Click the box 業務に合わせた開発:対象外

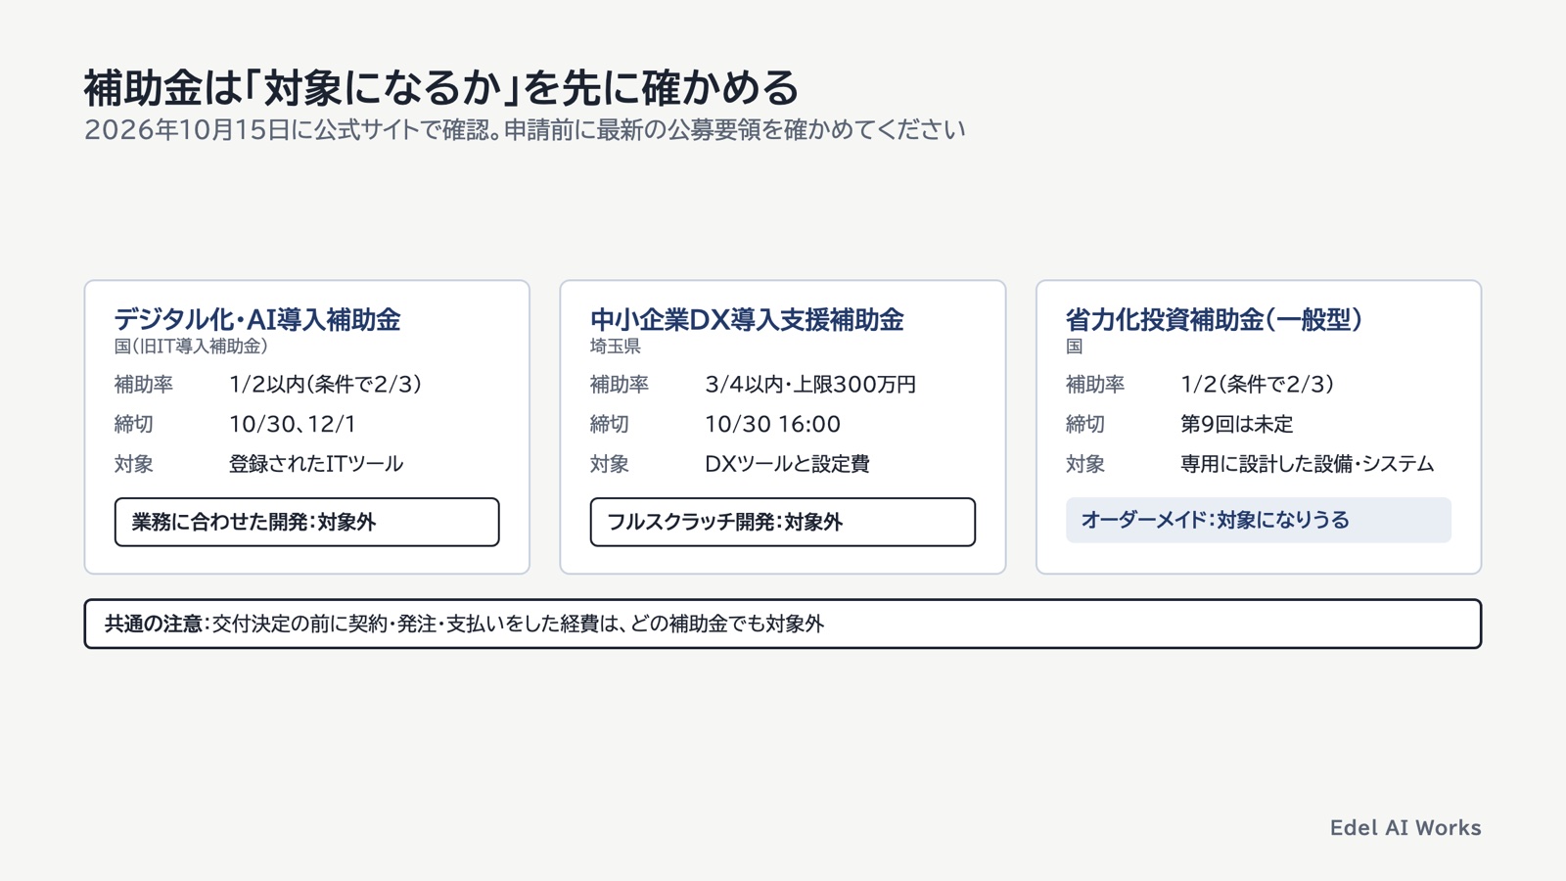tap(307, 522)
